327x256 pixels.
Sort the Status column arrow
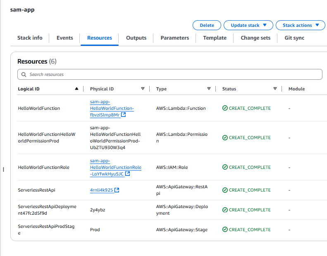[275, 89]
